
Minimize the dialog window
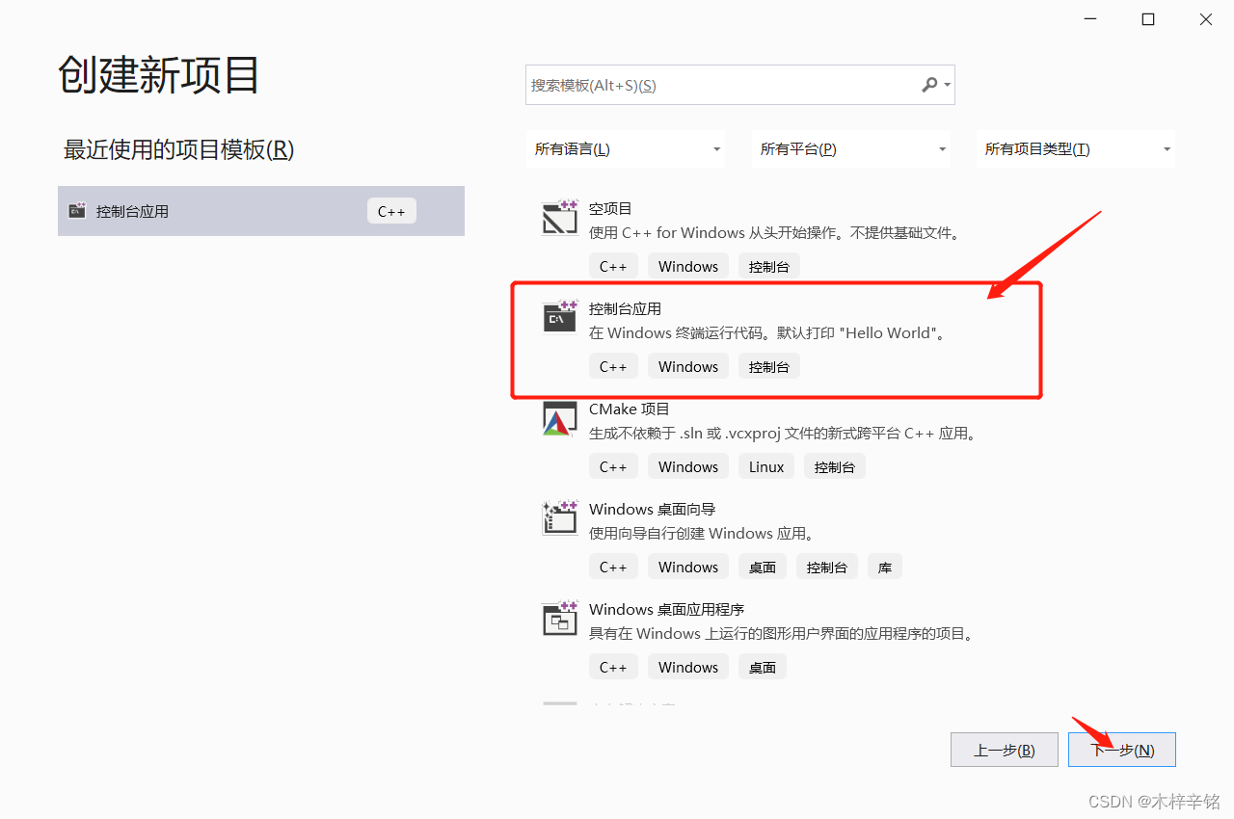pos(1089,19)
